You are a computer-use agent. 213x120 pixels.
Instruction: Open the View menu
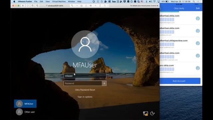click(48, 1)
